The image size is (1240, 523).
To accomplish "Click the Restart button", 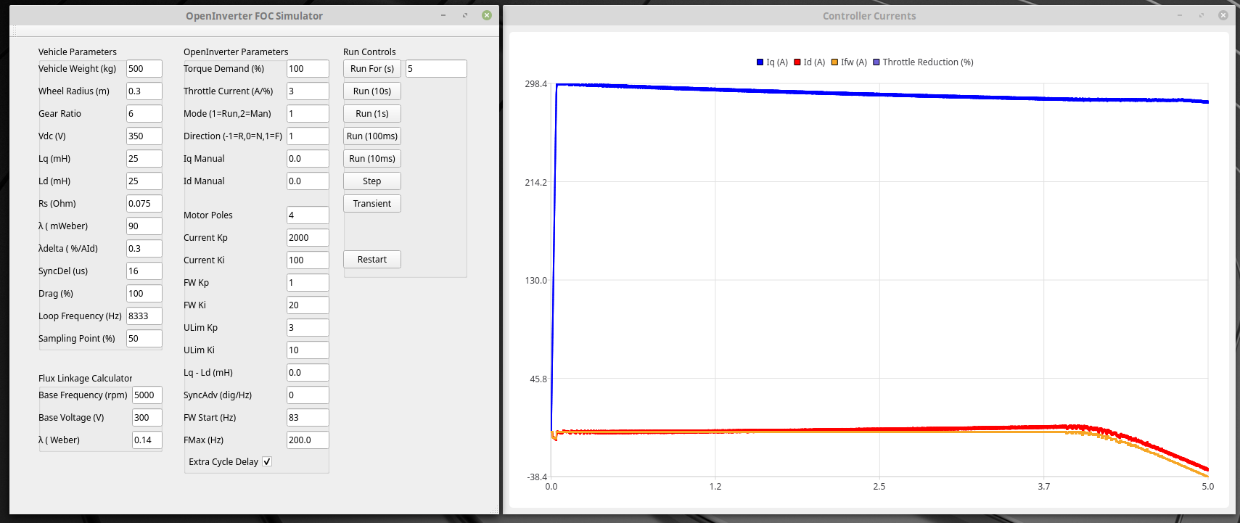I will pos(371,260).
